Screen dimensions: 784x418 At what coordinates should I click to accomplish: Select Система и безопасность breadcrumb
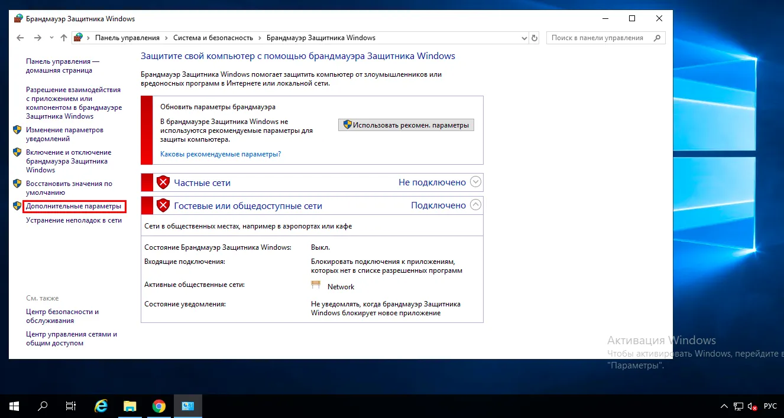pos(213,38)
